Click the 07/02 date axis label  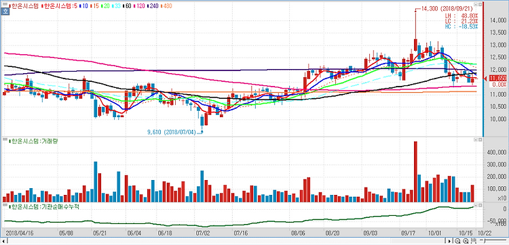click(202, 233)
